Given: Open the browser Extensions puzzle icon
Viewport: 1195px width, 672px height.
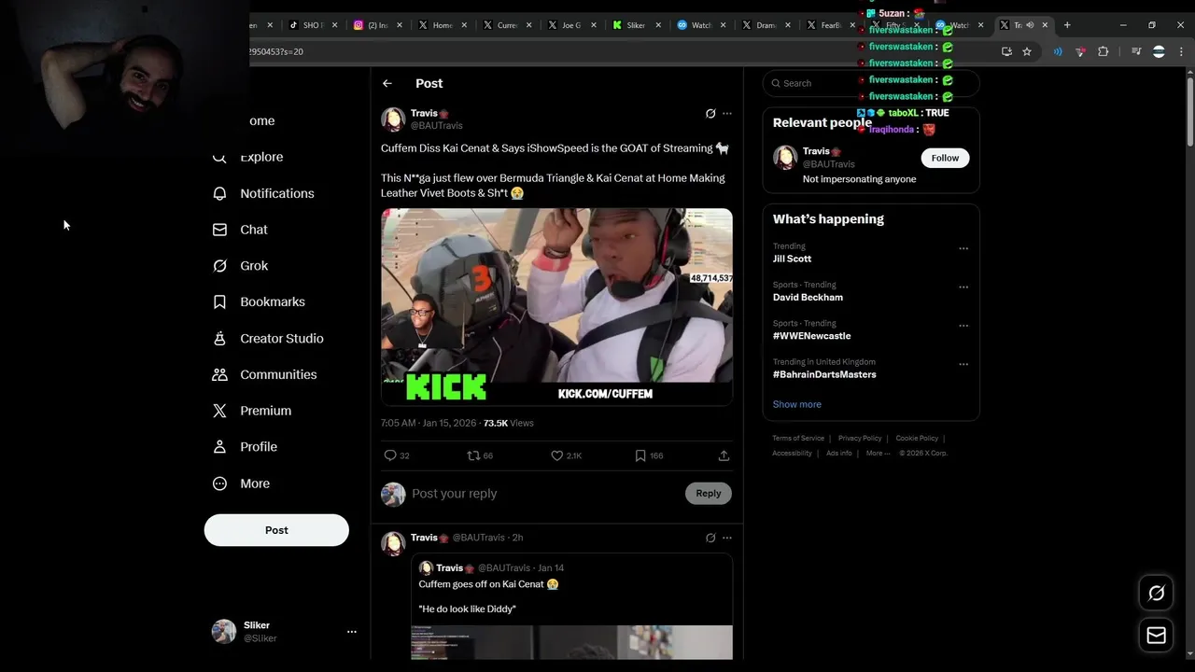Looking at the screenshot, I should pos(1103,51).
